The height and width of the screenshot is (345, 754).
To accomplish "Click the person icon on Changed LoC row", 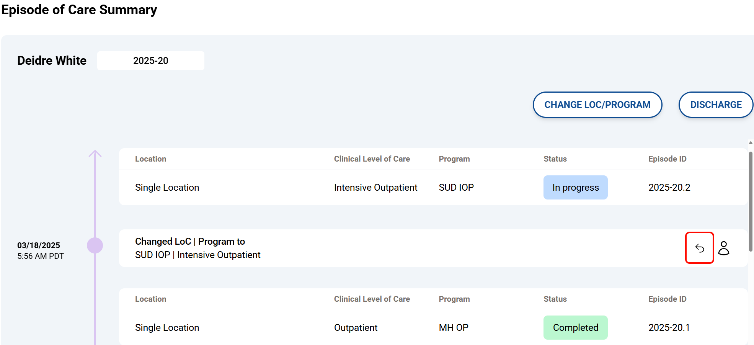I will point(724,248).
